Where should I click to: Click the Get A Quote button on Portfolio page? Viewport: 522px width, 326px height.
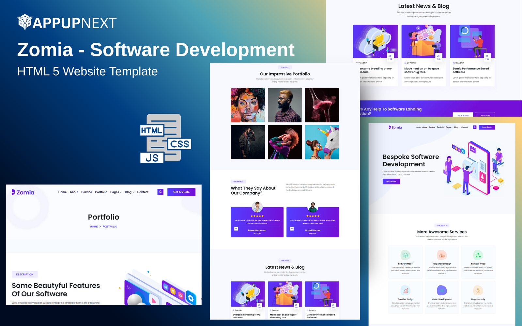181,192
